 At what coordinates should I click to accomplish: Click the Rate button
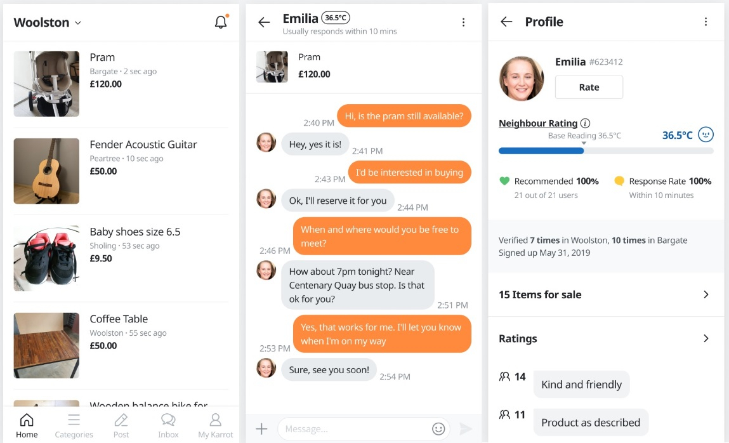589,87
